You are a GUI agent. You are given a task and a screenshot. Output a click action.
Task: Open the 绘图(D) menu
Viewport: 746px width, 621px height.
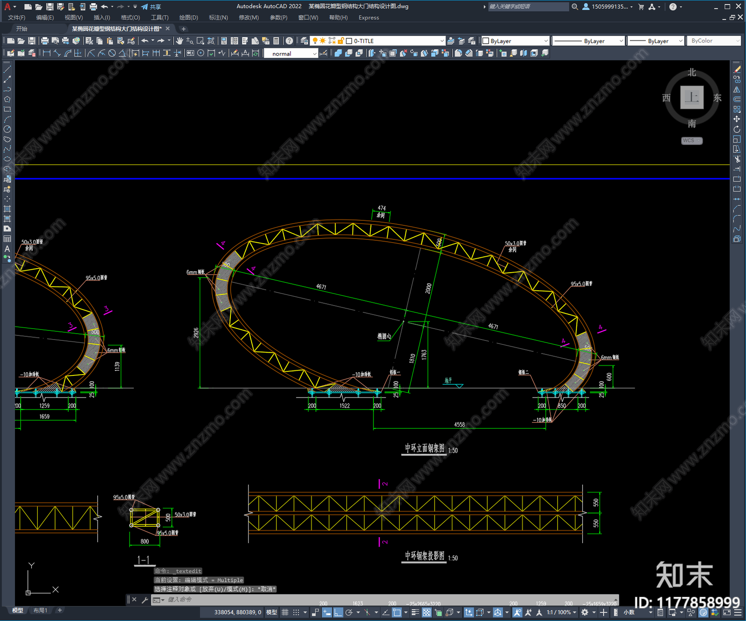coord(188,18)
